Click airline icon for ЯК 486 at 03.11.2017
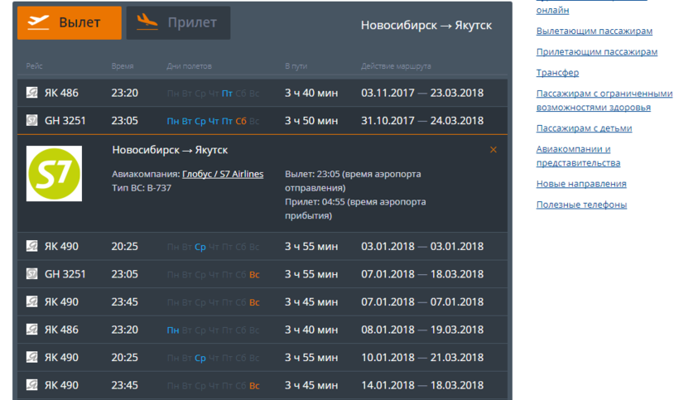679x400 pixels. pos(32,93)
